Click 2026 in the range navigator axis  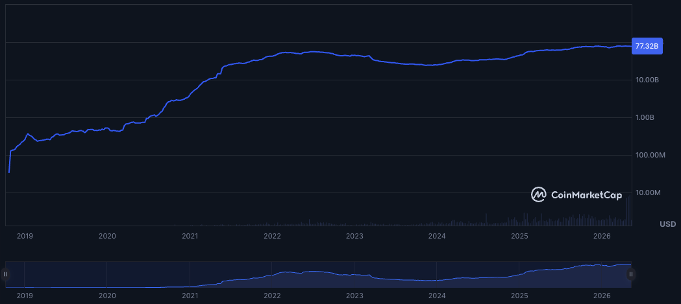pyautogui.click(x=602, y=296)
